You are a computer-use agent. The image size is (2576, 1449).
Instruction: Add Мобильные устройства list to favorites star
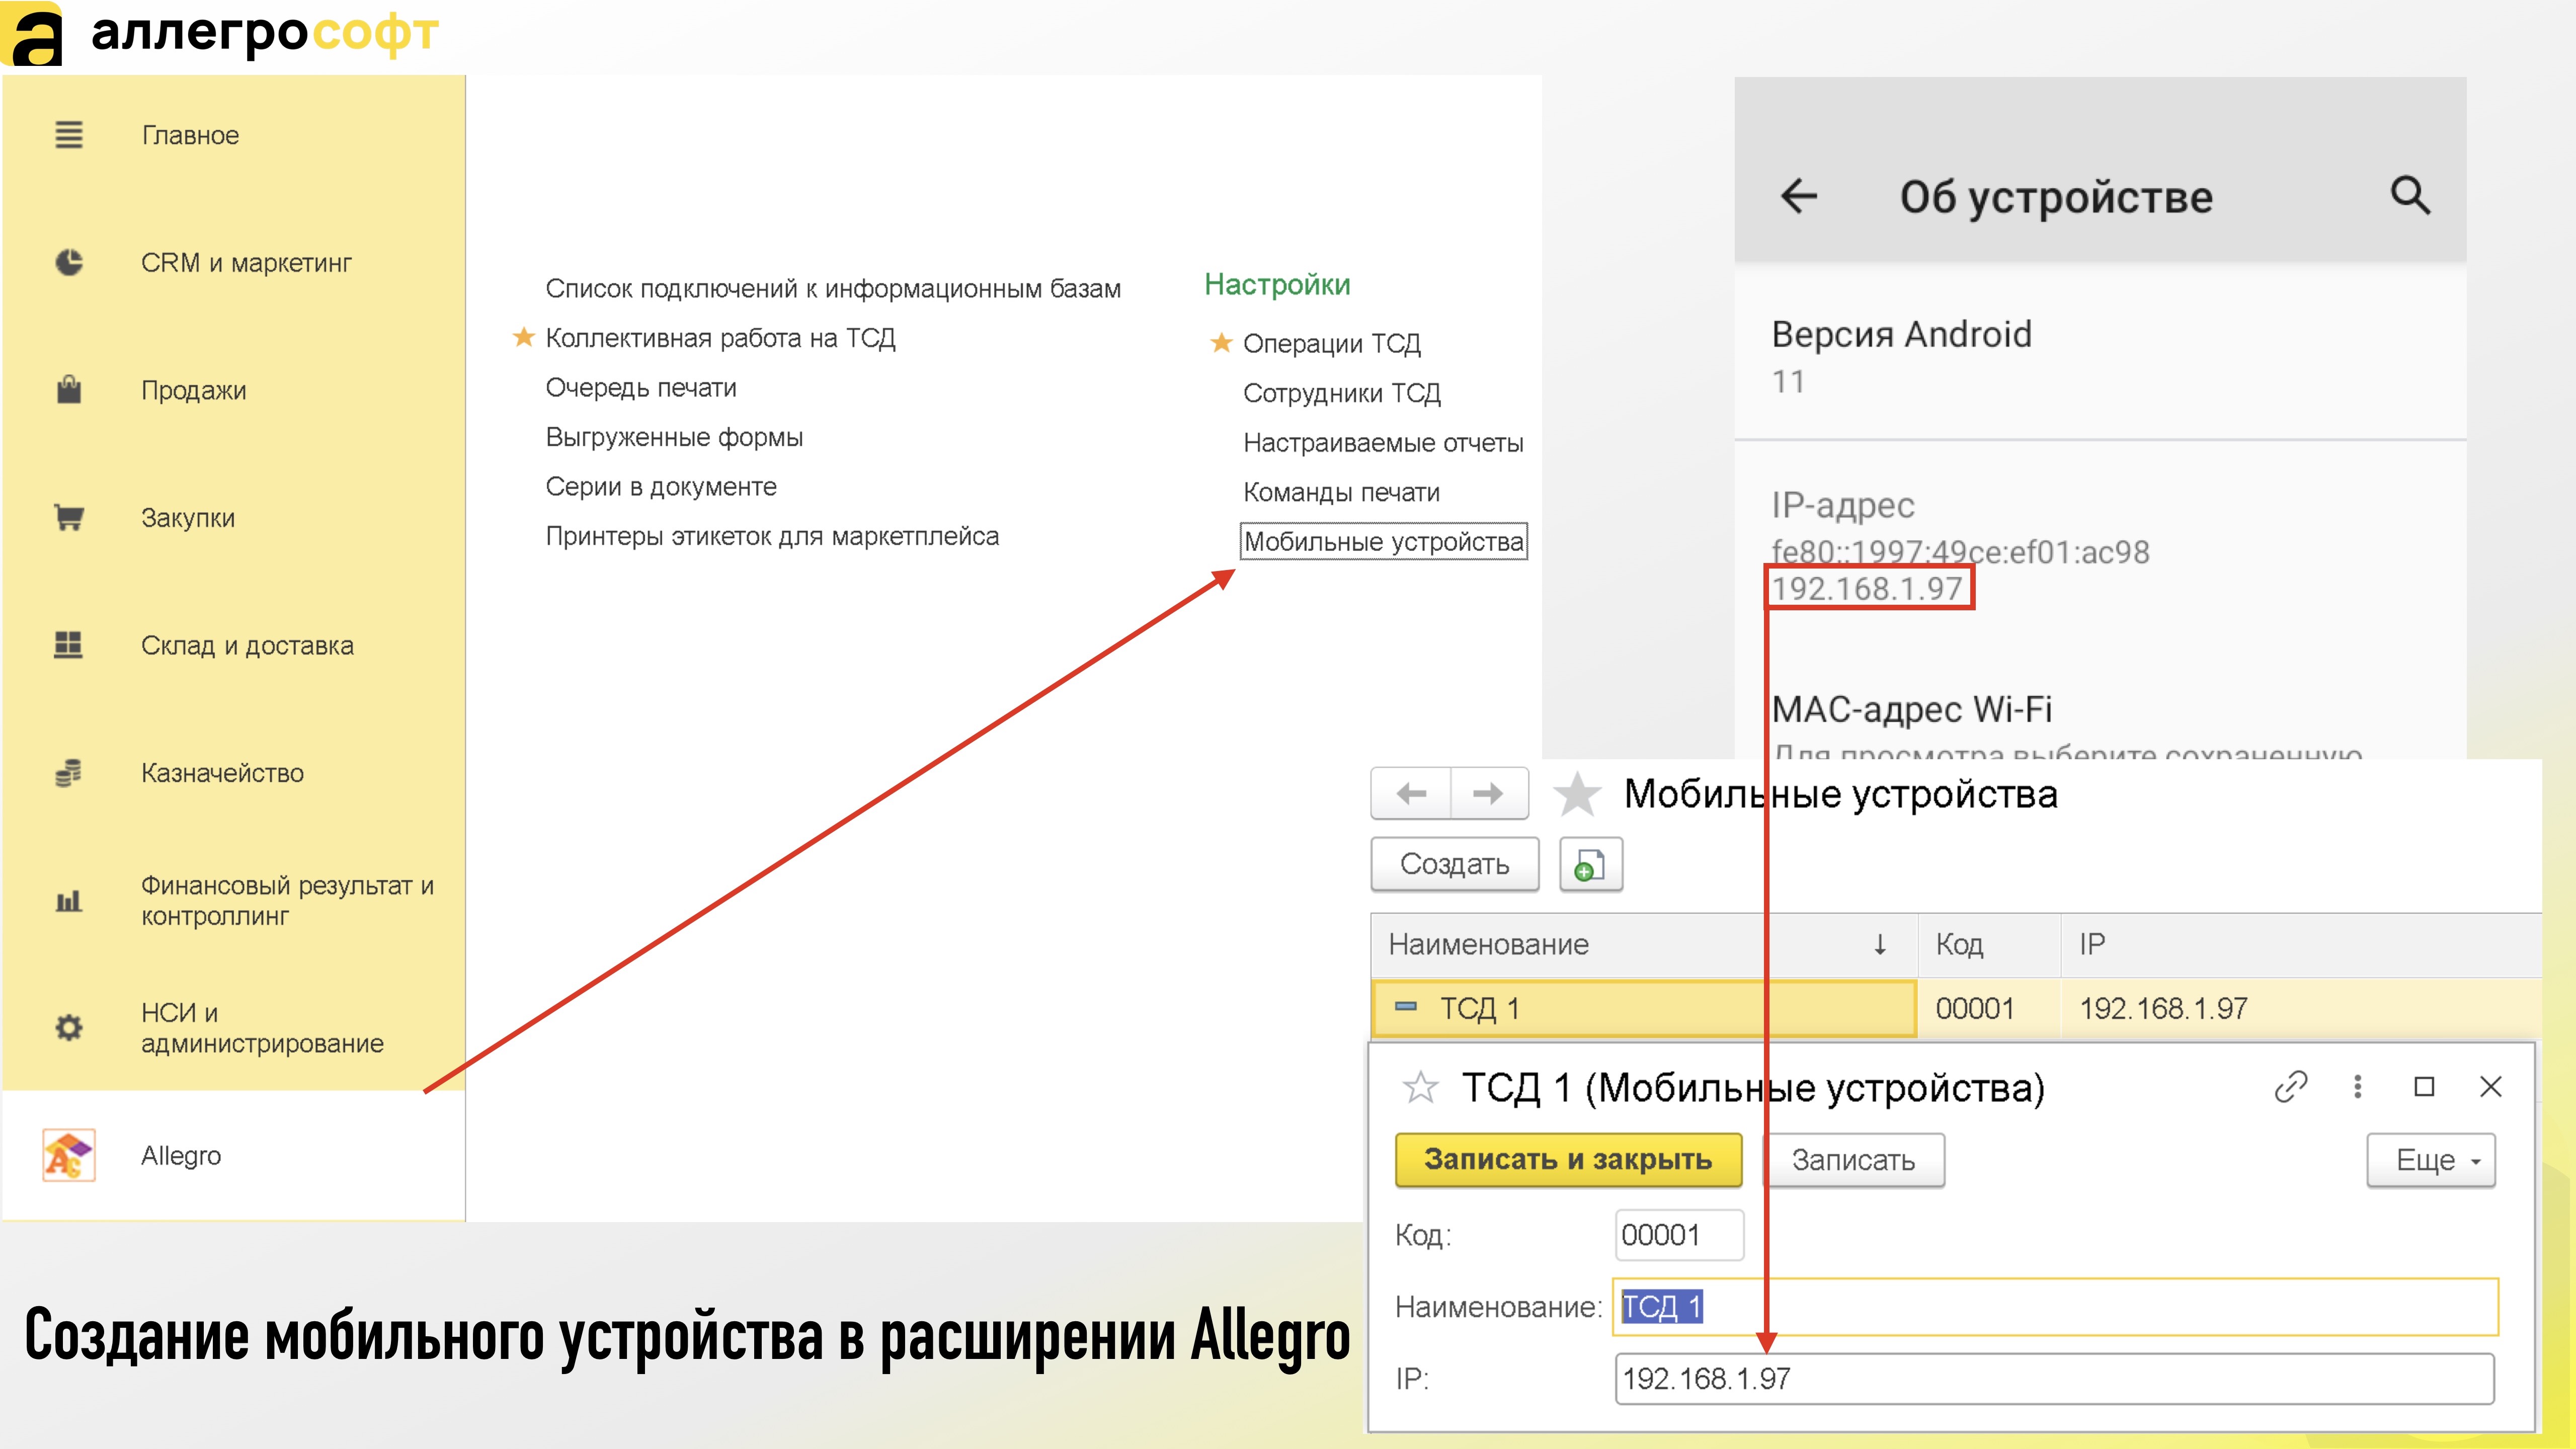[x=1577, y=794]
